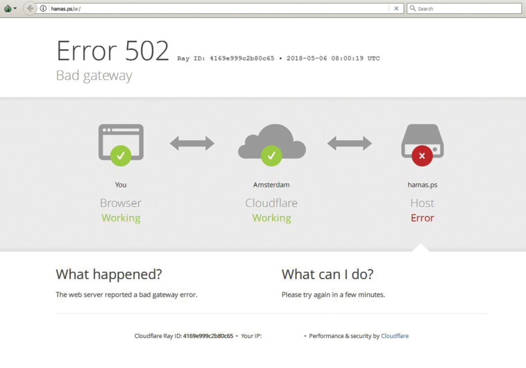Screen dimensions: 526x368
Task: Click the Cloudflare label under Amsterdam
Action: pos(271,203)
